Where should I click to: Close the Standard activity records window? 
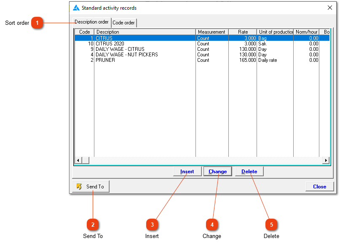(x=330, y=8)
